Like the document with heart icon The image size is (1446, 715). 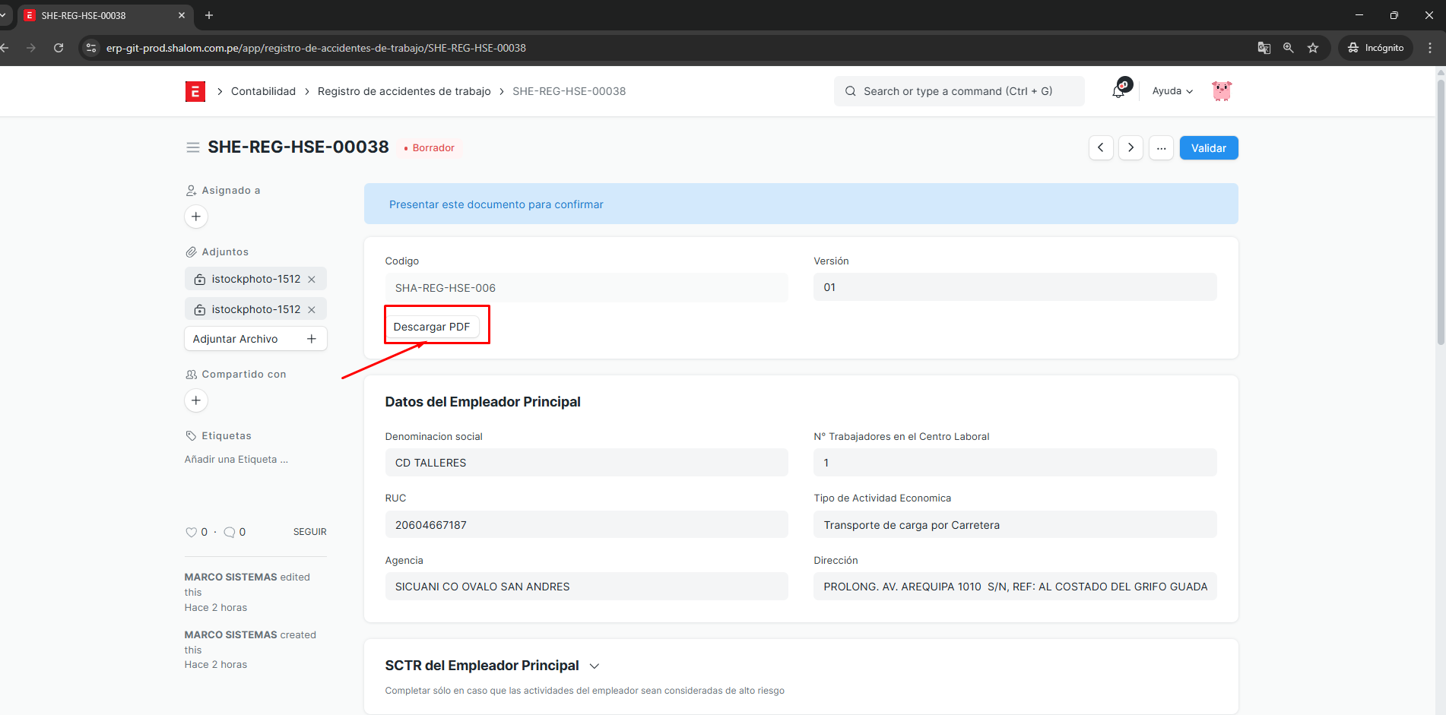[191, 533]
